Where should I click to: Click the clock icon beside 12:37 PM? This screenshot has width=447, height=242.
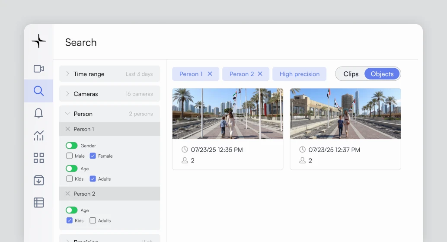pos(303,150)
